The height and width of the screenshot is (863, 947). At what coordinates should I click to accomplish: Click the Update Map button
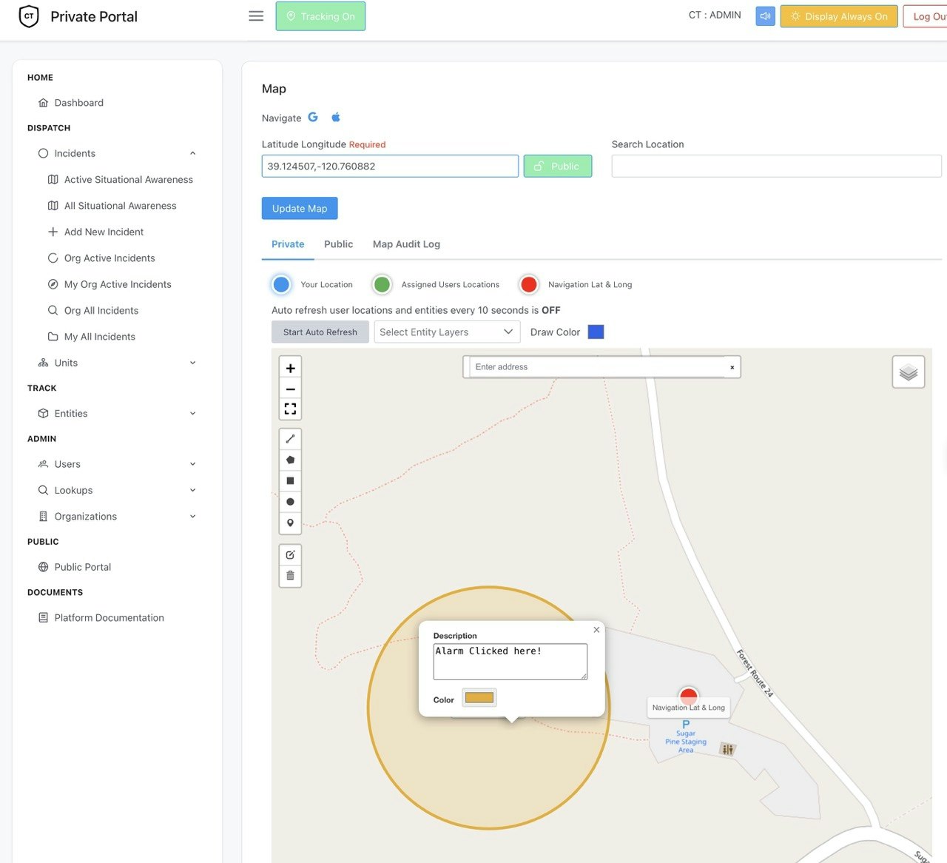(300, 209)
